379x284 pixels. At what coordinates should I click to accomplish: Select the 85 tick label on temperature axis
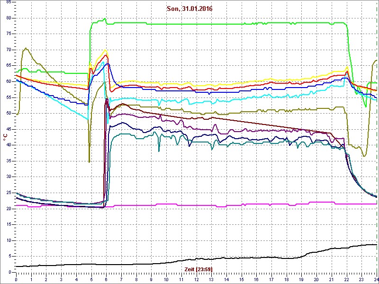(x=9, y=2)
